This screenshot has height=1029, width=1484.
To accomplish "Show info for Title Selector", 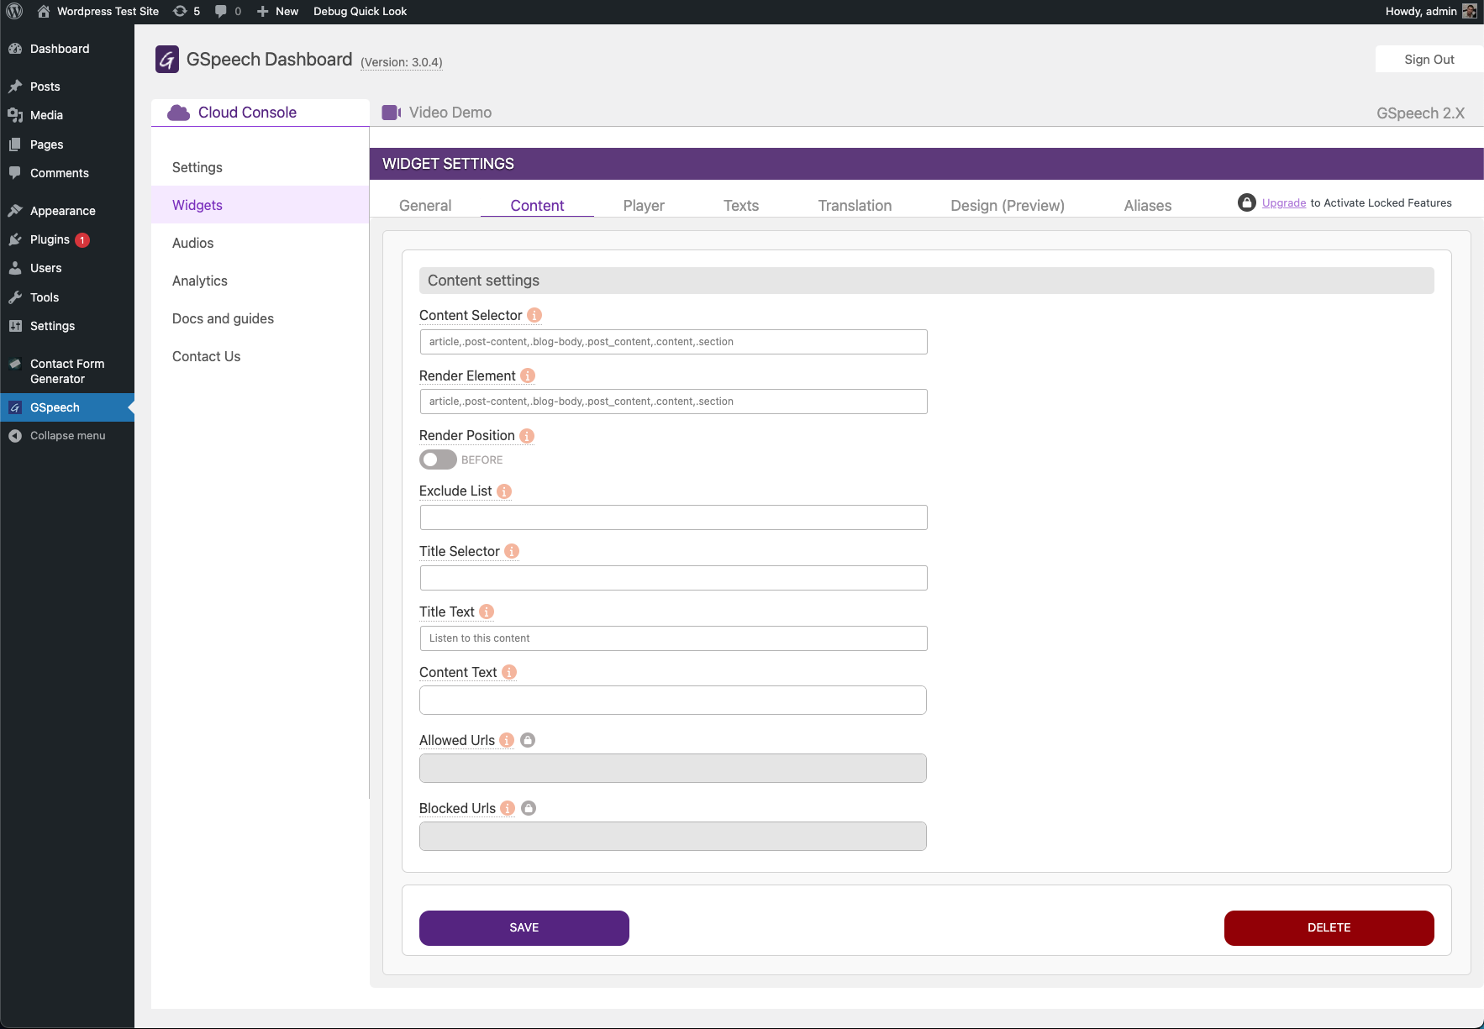I will (512, 551).
